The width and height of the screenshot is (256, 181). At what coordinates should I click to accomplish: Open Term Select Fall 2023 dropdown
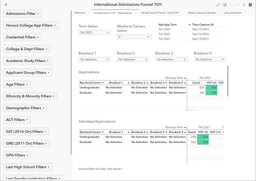[x=95, y=32]
